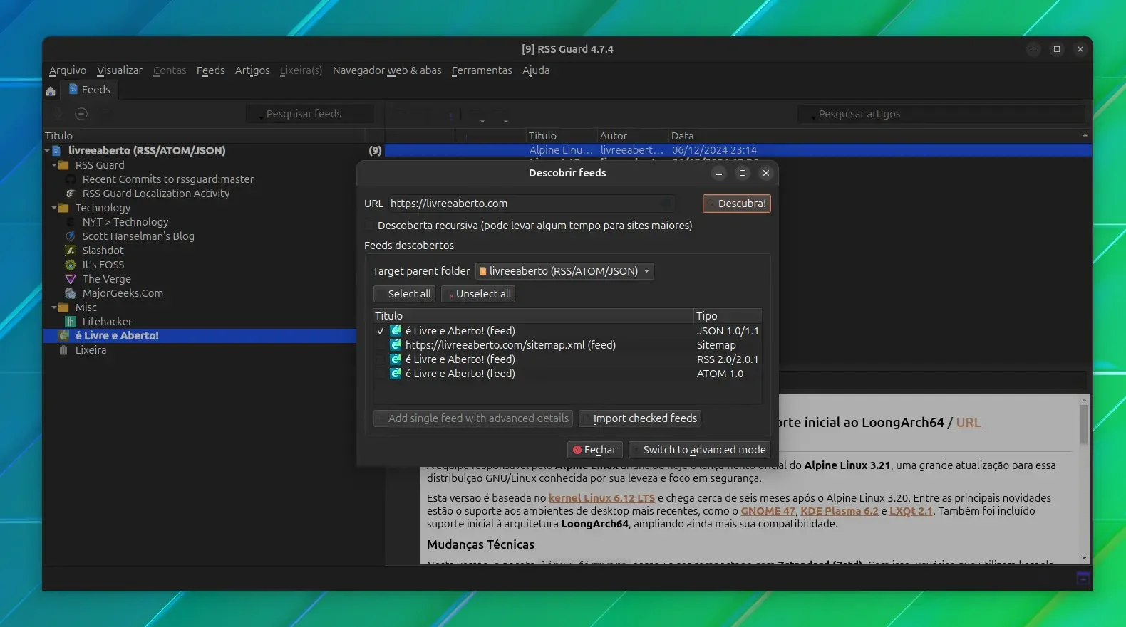The image size is (1126, 627).
Task: Open the Artigos menu
Action: coord(252,70)
